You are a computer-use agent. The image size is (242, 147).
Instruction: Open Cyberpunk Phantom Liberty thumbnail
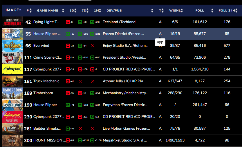[12, 117]
